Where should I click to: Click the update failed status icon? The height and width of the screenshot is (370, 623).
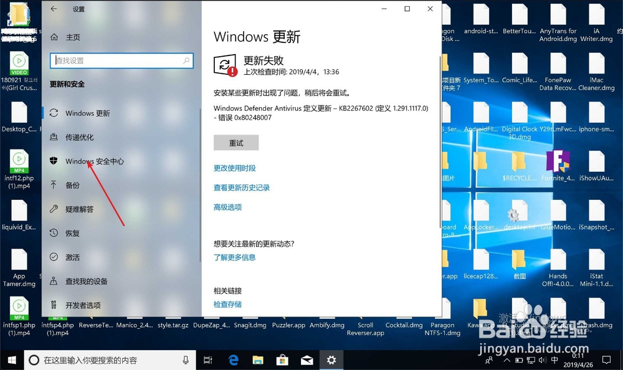[226, 65]
